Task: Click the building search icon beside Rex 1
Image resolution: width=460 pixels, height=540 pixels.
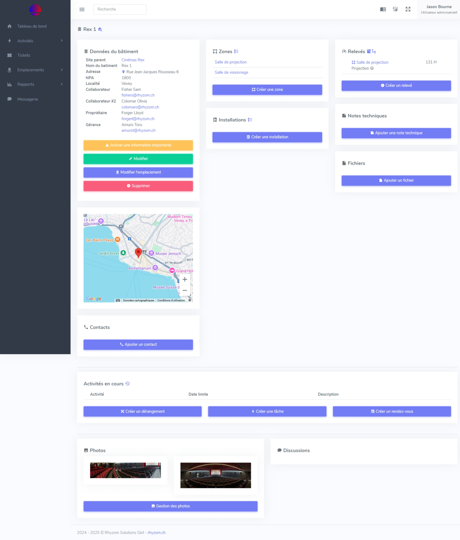Action: 100,30
